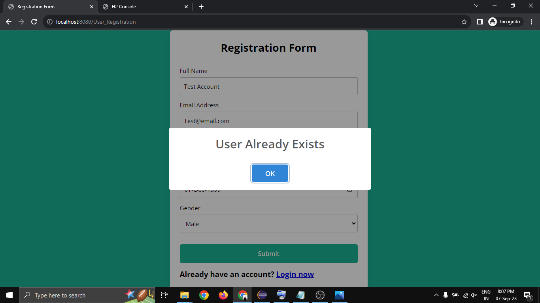
Task: Open the Photos app from the taskbar
Action: pyautogui.click(x=340, y=295)
